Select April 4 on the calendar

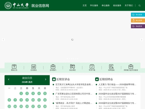pyautogui.click(x=39, y=93)
